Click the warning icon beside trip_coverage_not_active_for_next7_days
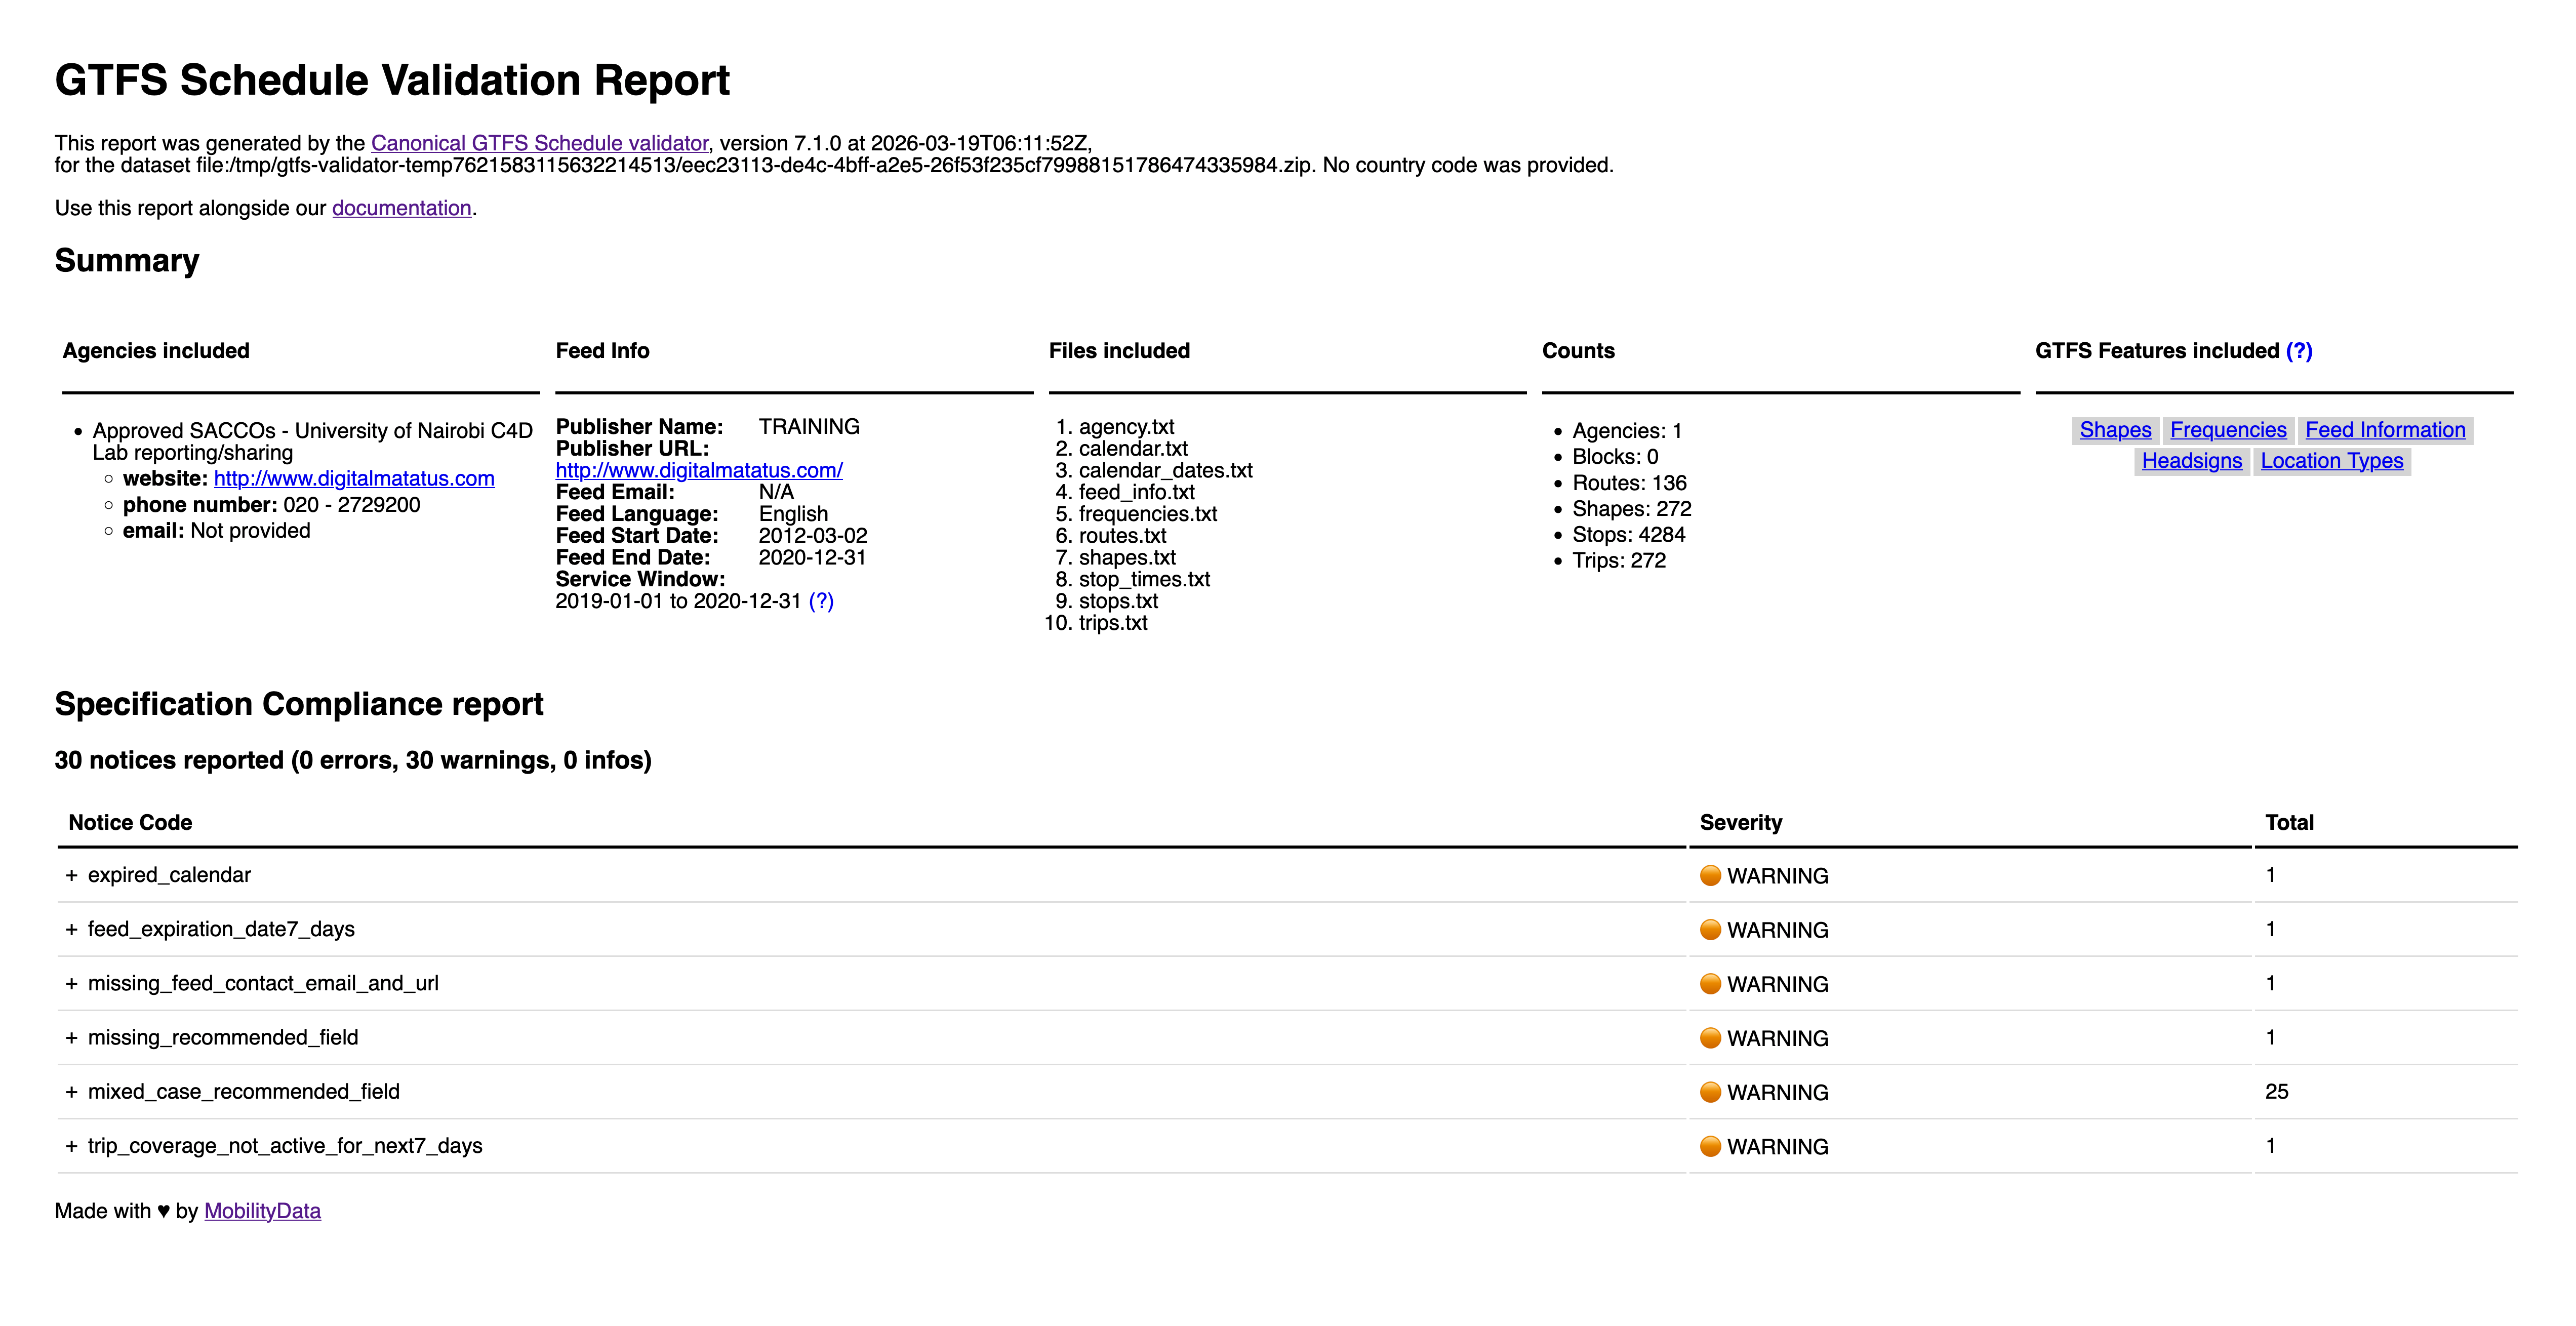 [1711, 1147]
